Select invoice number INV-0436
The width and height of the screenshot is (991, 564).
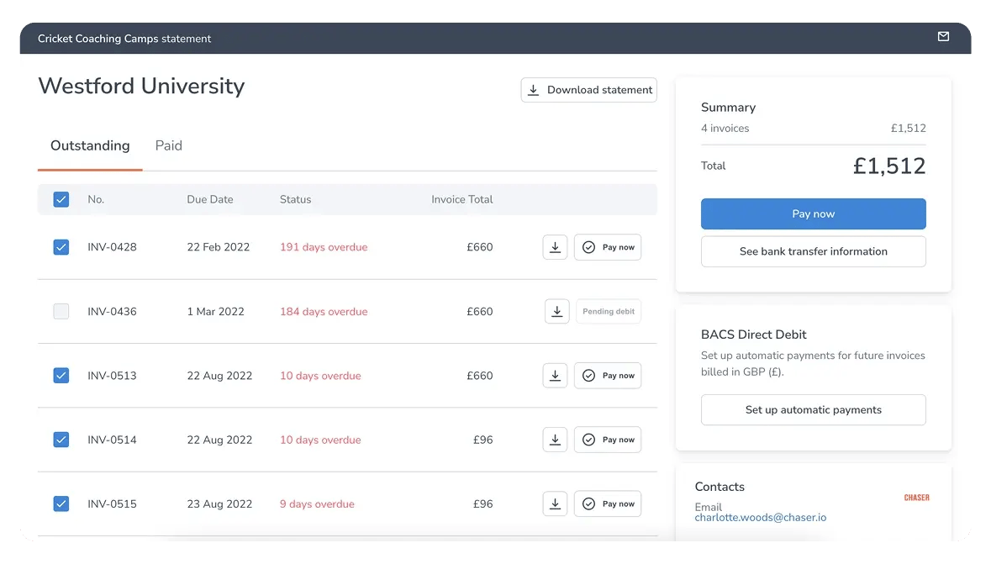pos(112,311)
